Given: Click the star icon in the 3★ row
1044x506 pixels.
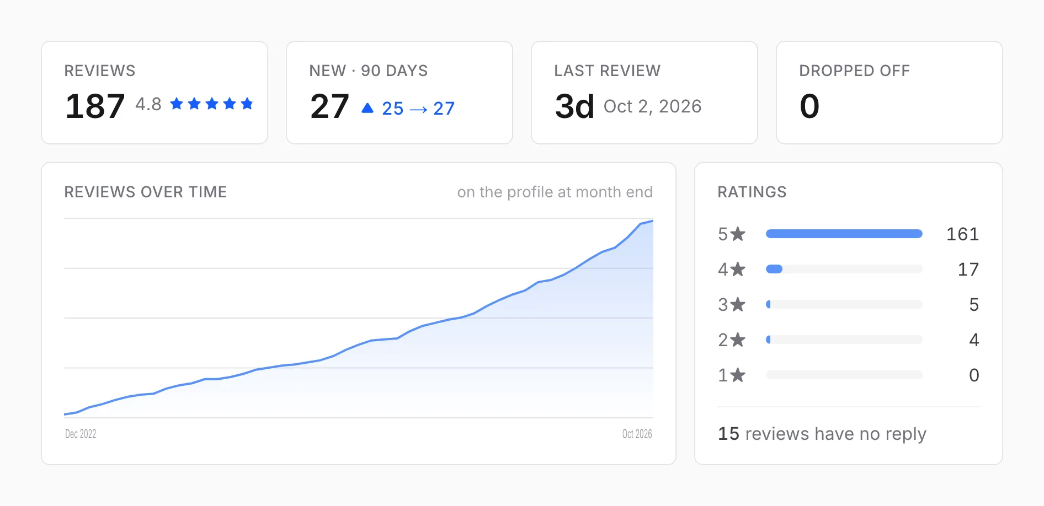Looking at the screenshot, I should tap(738, 305).
